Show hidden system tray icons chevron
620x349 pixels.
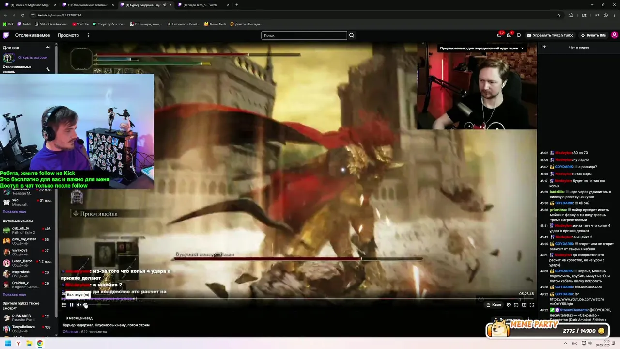pos(565,343)
